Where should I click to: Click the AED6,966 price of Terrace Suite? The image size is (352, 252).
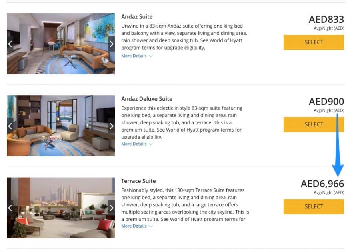(322, 184)
